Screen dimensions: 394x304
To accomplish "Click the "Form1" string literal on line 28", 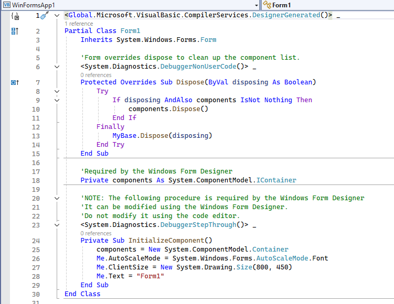I will tap(150, 276).
